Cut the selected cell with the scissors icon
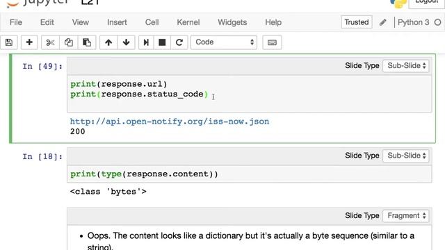Screen dimensions: 445x250 [x=50, y=42]
